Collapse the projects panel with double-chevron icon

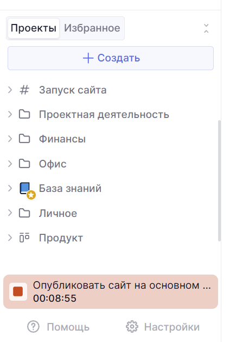(x=206, y=28)
